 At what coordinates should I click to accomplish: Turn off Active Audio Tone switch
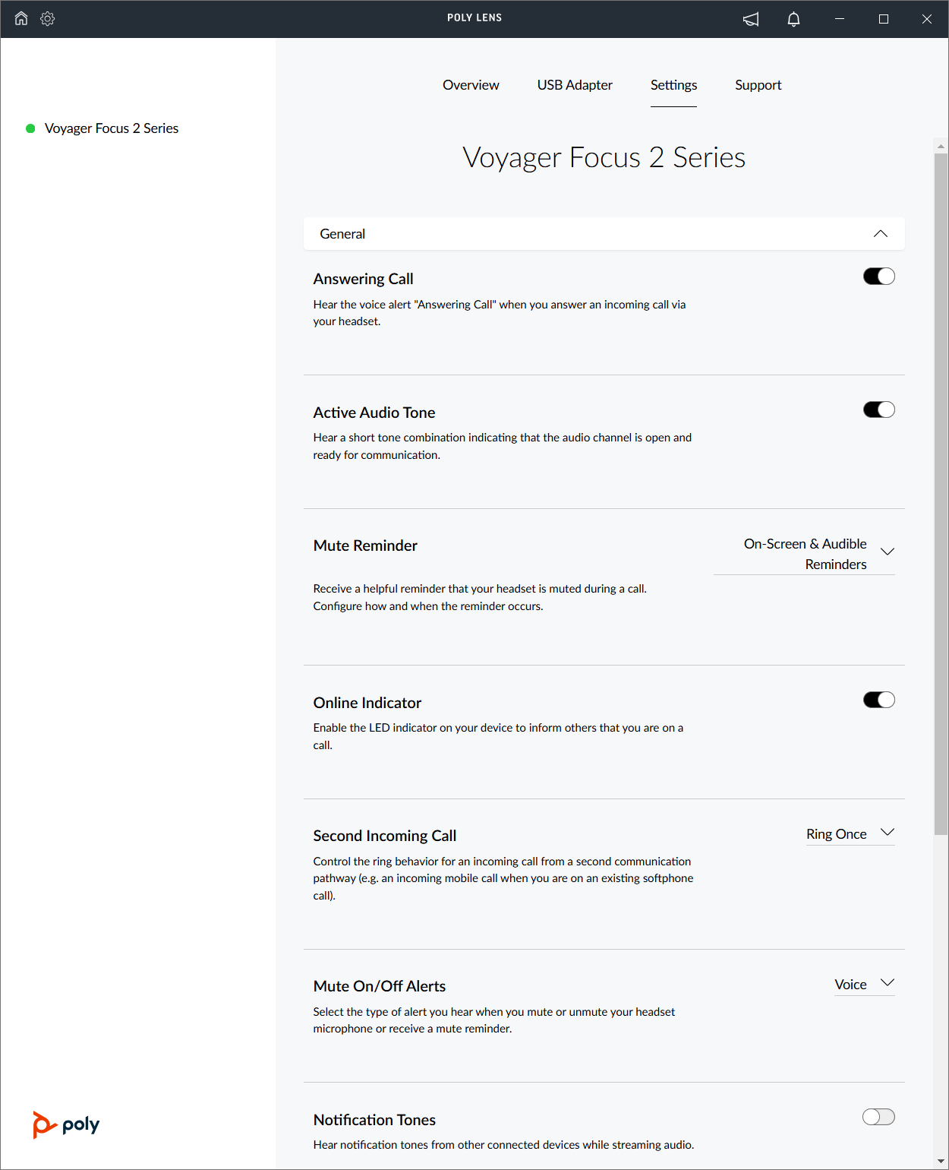pos(879,409)
